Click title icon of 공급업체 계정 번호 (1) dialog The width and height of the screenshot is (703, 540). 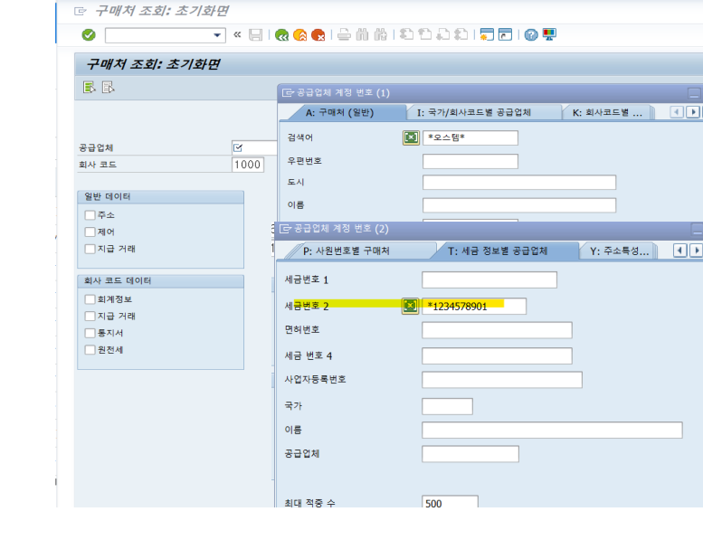click(288, 93)
